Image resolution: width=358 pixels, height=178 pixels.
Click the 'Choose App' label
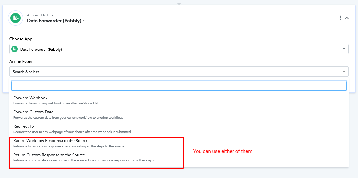click(x=21, y=39)
